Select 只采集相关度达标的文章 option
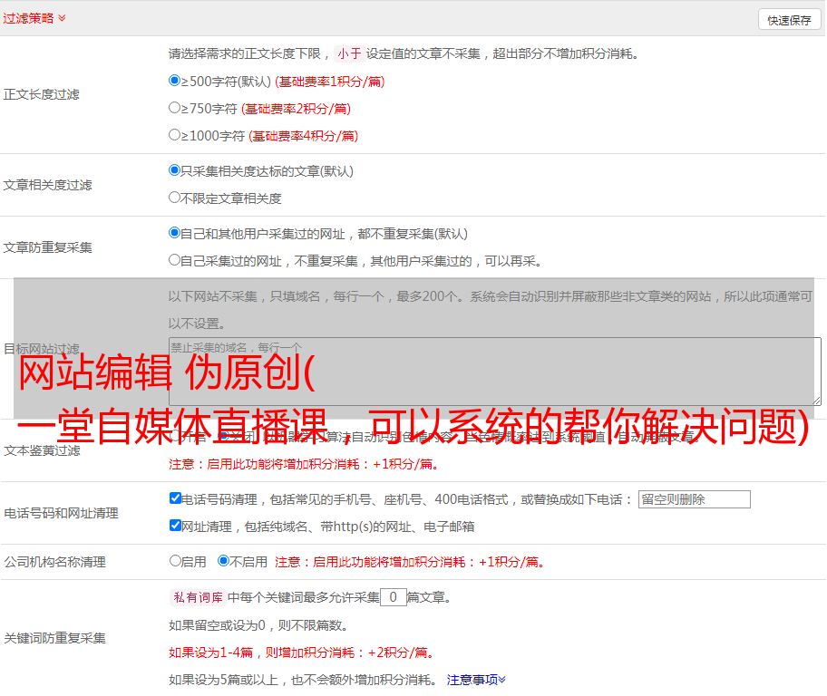 [175, 170]
